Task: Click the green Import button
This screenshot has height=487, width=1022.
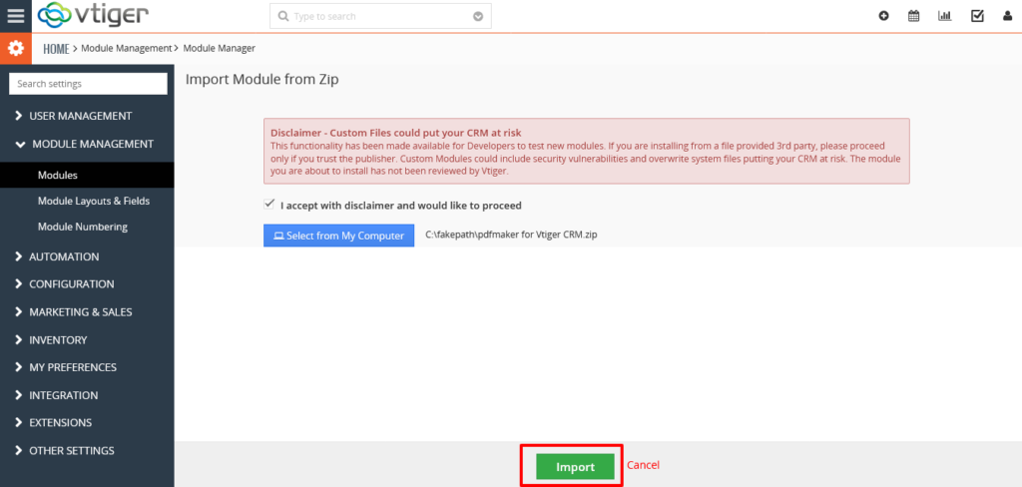Action: point(576,467)
